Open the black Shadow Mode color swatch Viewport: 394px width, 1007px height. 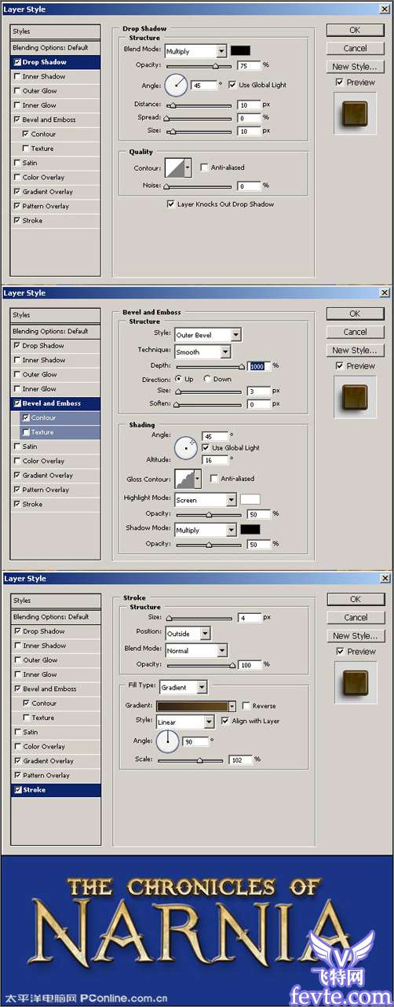coord(250,530)
